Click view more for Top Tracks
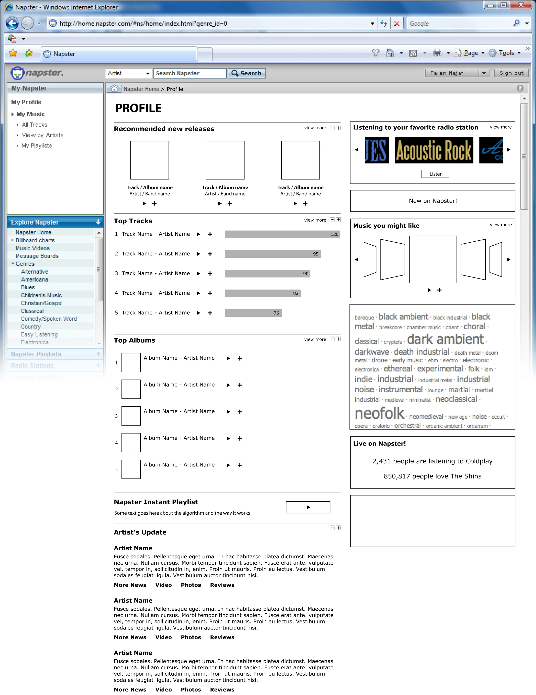Screen dimensions: 536x695 (315, 220)
